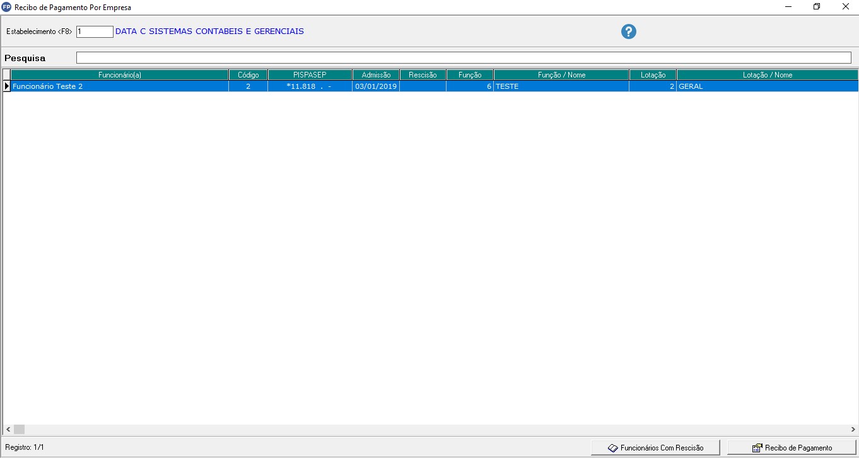Click the PISPASEP column header
Screen dimensions: 859x458
(x=310, y=75)
